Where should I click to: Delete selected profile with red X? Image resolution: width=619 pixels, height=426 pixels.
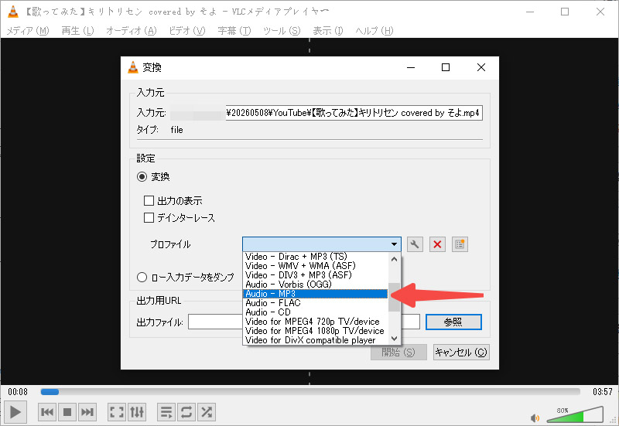tap(437, 244)
